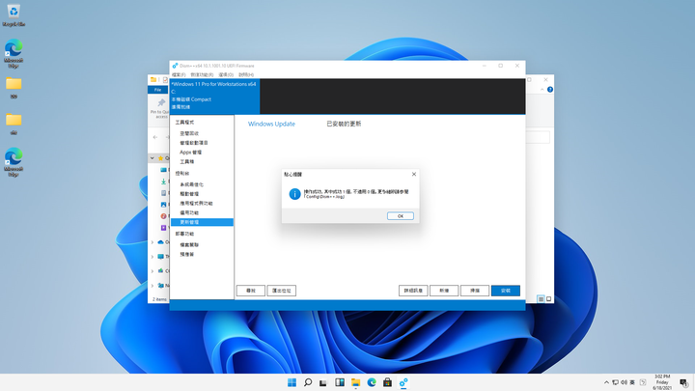Click the 掃描 button beside the blue button
This screenshot has width=695, height=391.
475,291
